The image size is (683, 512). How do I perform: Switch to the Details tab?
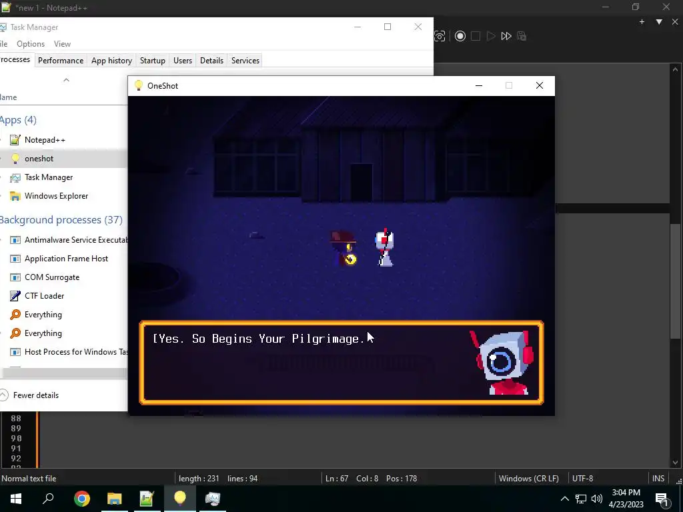click(x=211, y=61)
